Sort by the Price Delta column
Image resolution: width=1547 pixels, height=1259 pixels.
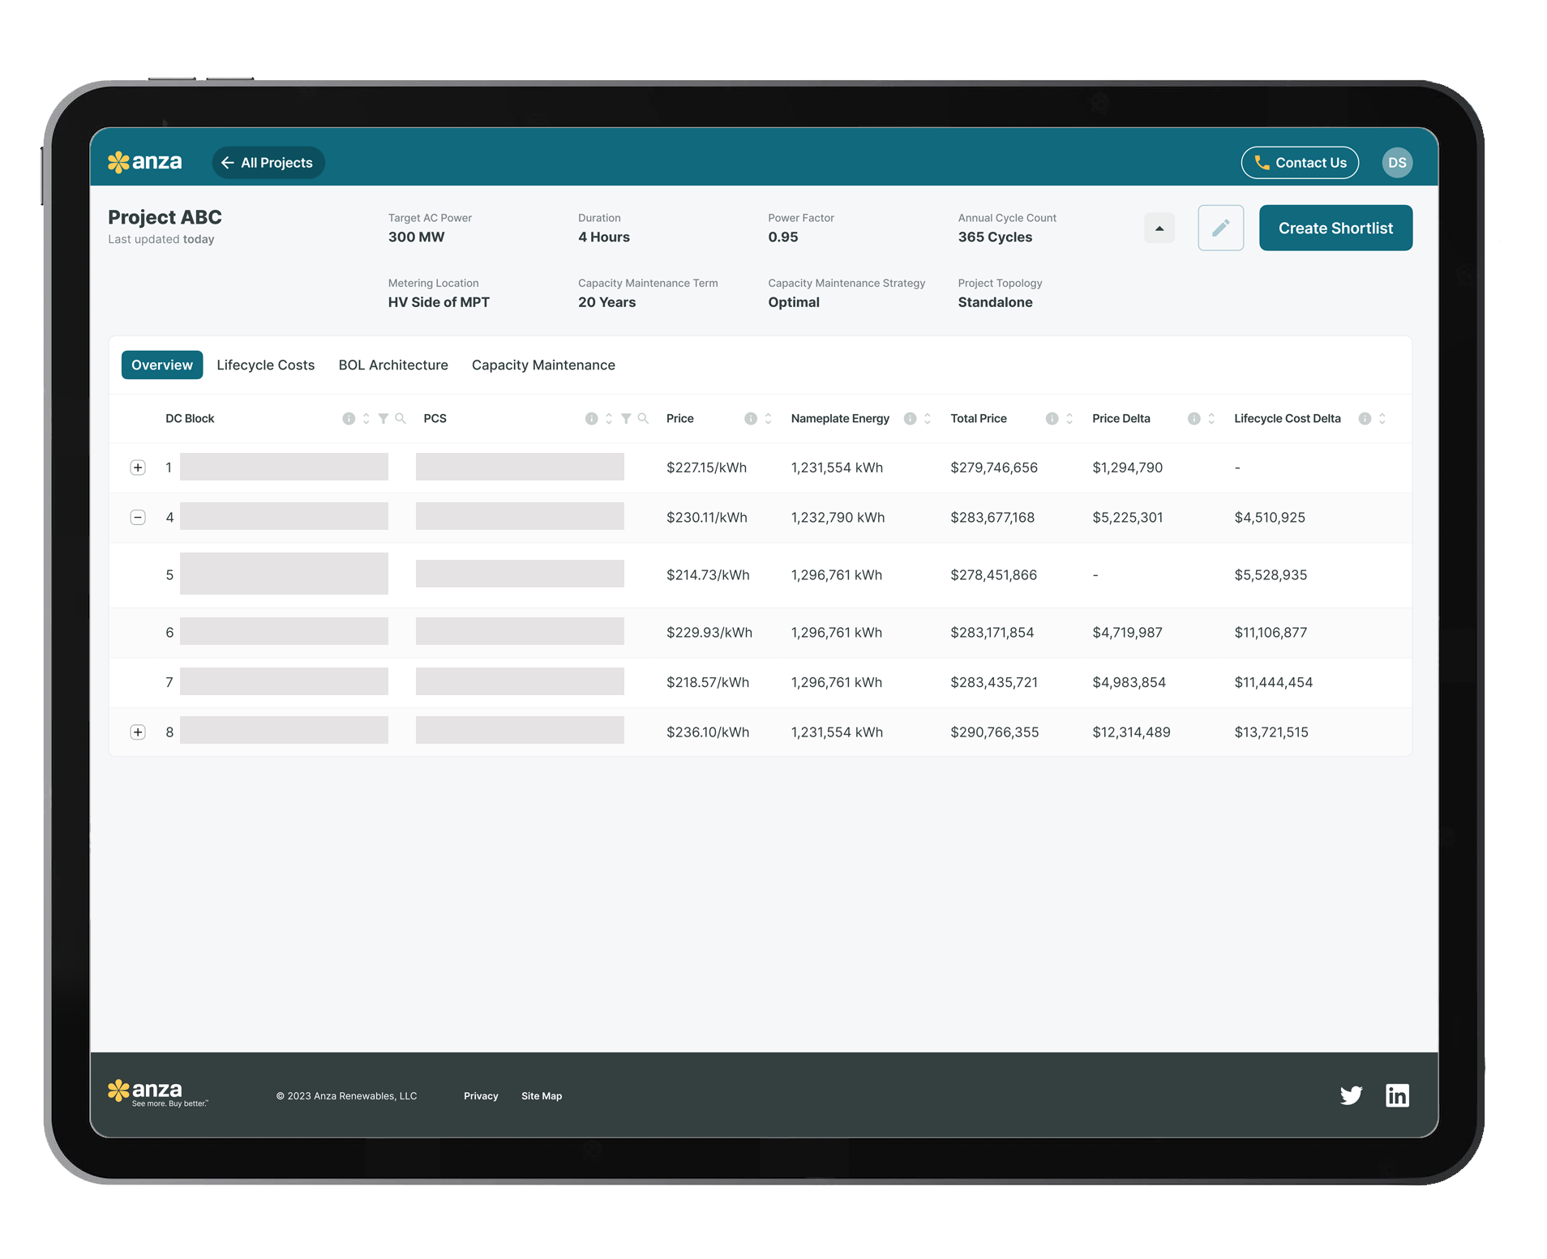click(1211, 419)
